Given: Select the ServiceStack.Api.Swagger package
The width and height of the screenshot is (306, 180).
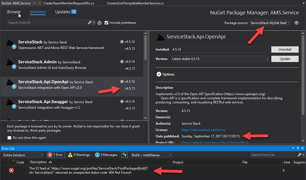Looking at the screenshot, I should pyautogui.click(x=72, y=106).
